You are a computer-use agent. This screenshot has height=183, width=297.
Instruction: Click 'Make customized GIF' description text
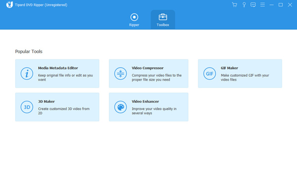pos(245,77)
